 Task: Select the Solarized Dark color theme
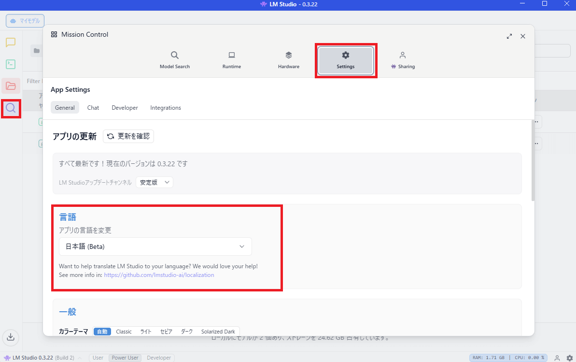click(218, 332)
